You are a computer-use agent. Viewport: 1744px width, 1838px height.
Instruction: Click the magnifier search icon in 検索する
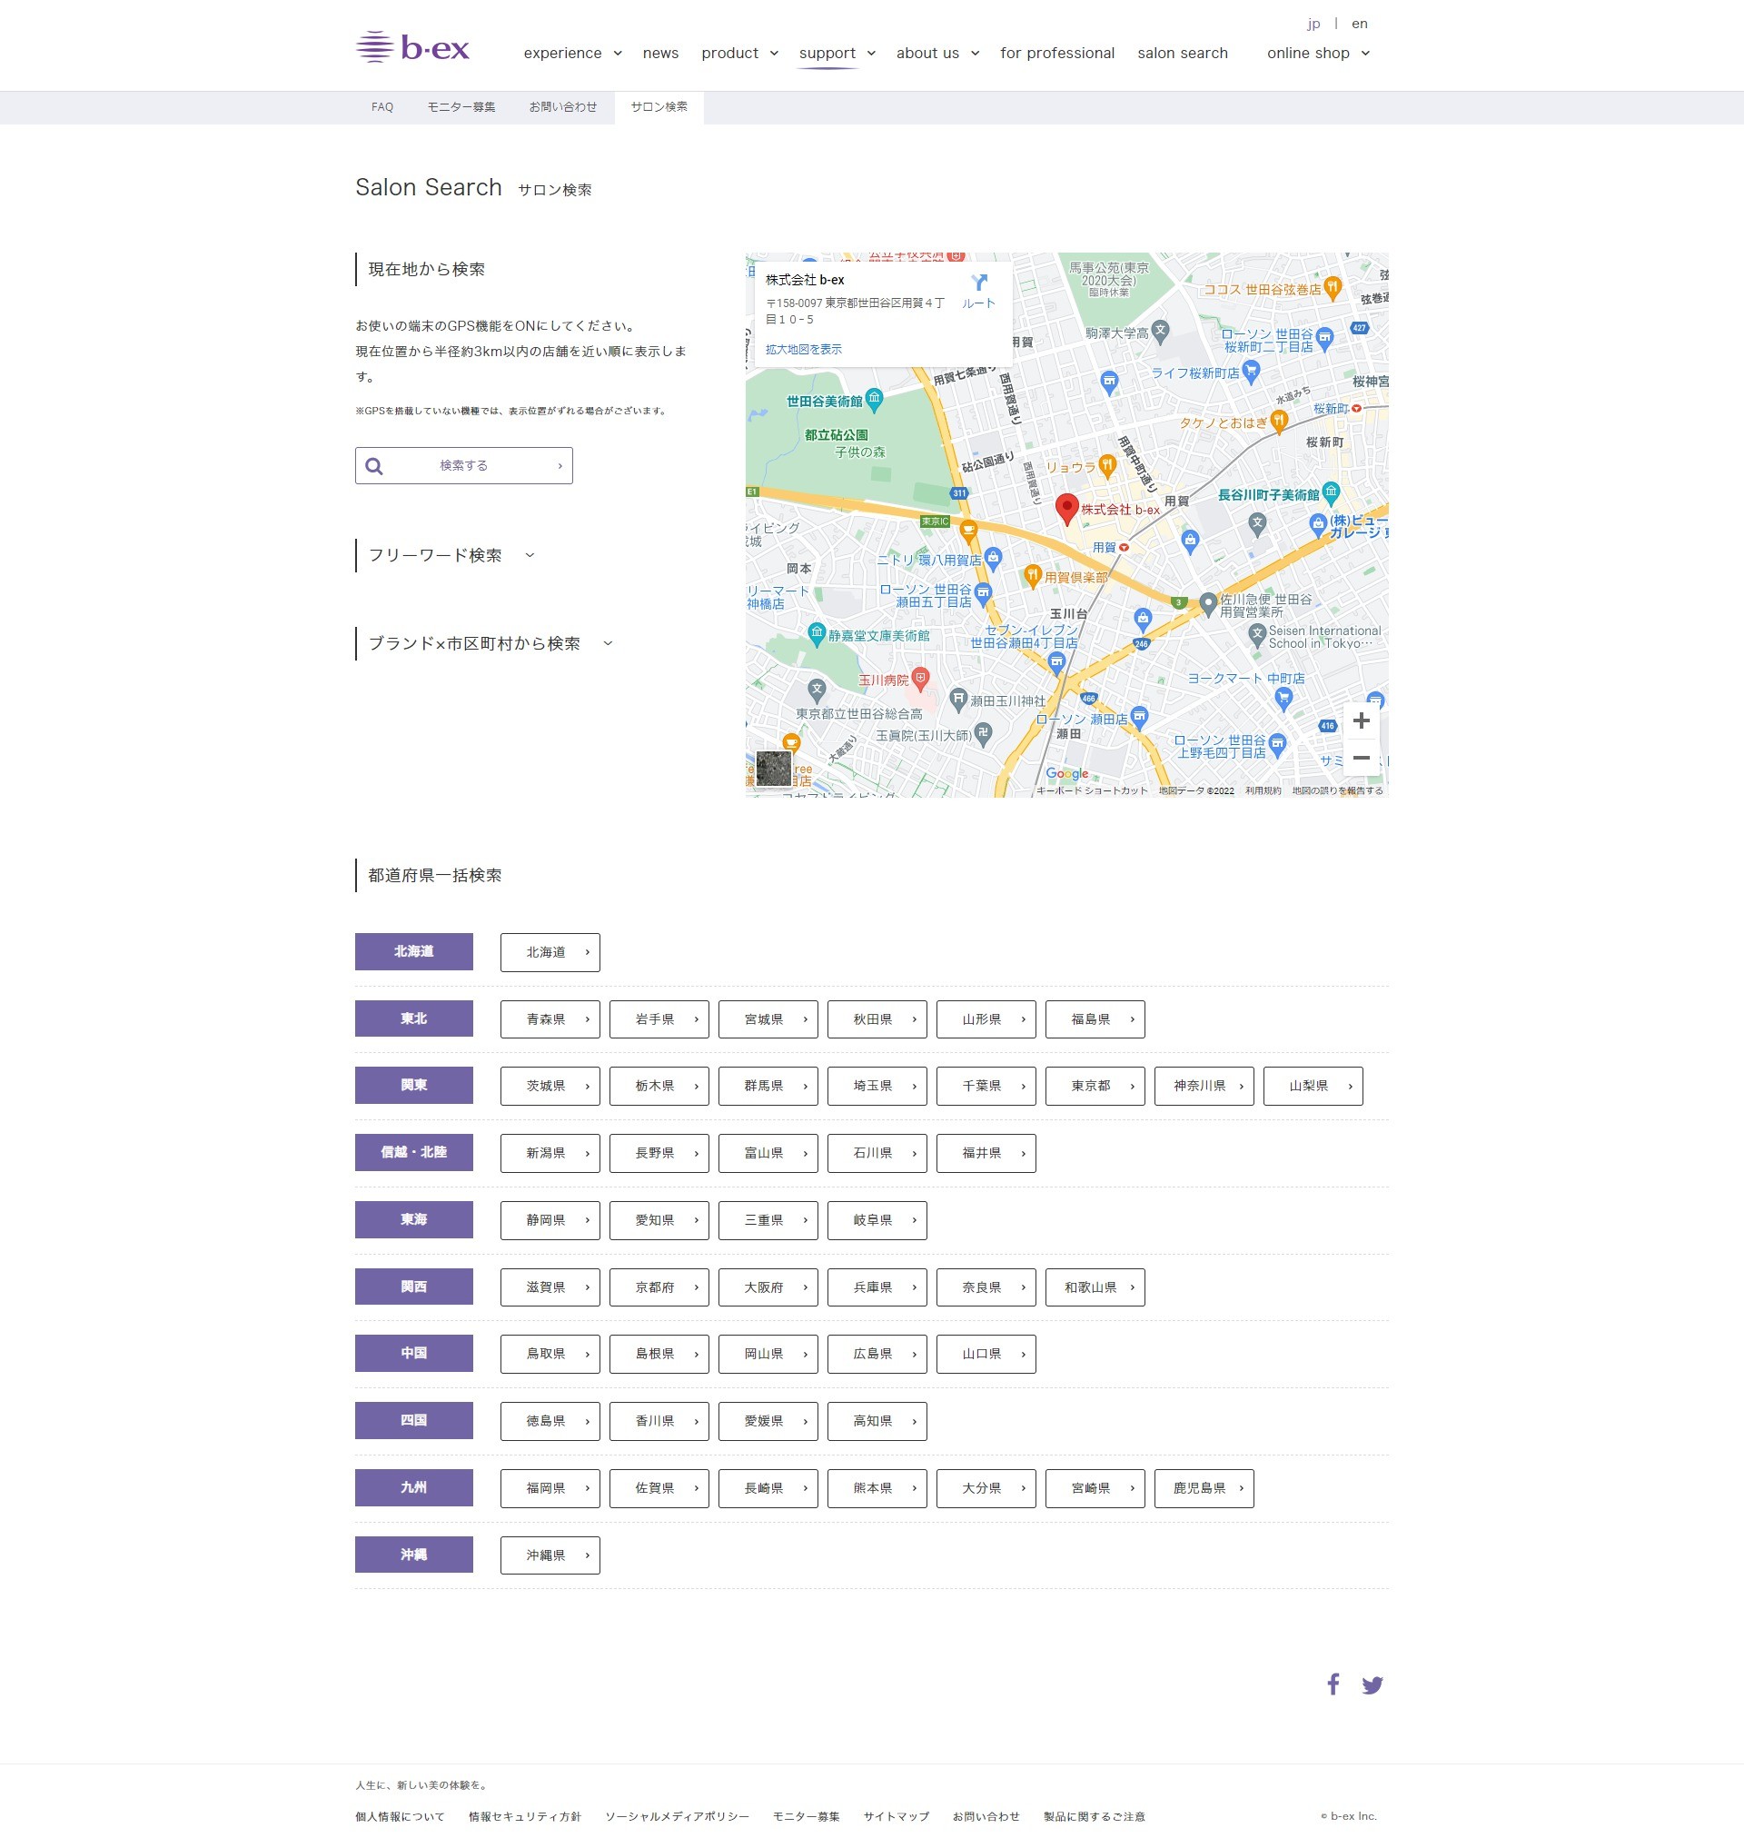pyautogui.click(x=374, y=466)
